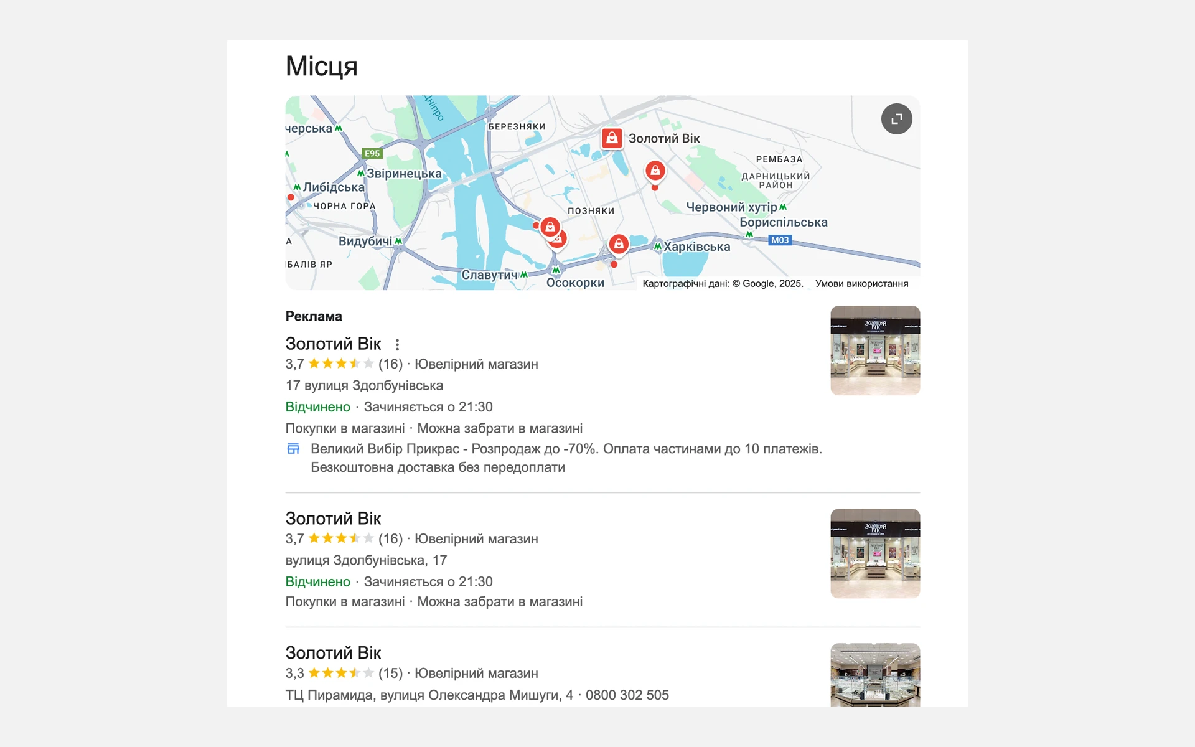Select the shop pin near Харківська metro
1195x747 pixels.
point(619,244)
